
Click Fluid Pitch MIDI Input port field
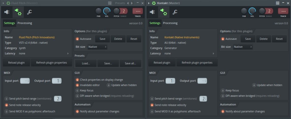tap(25, 81)
